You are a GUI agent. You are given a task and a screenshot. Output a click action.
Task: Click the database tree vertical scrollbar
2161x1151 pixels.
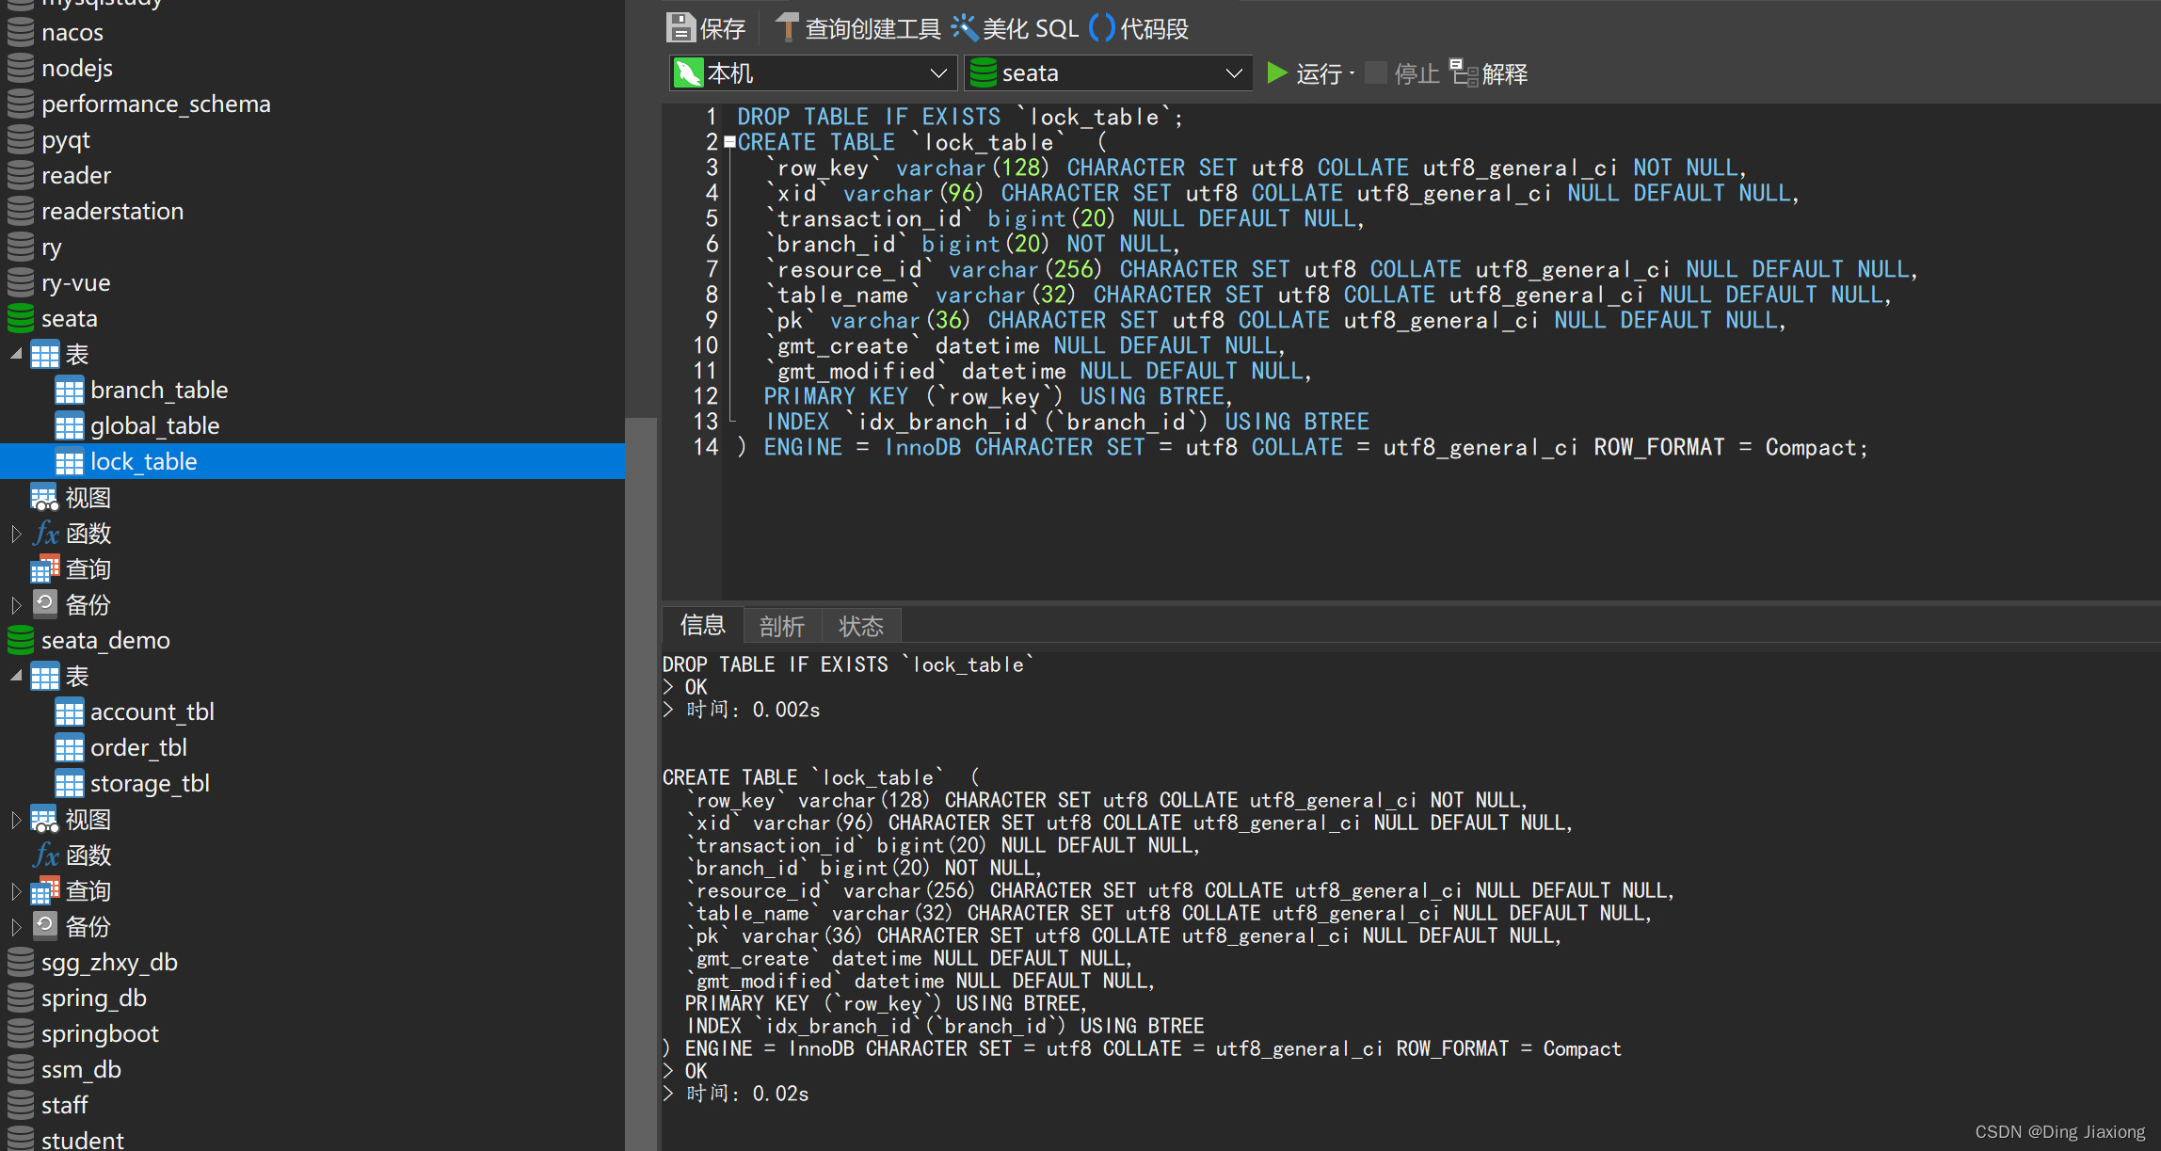tap(641, 783)
